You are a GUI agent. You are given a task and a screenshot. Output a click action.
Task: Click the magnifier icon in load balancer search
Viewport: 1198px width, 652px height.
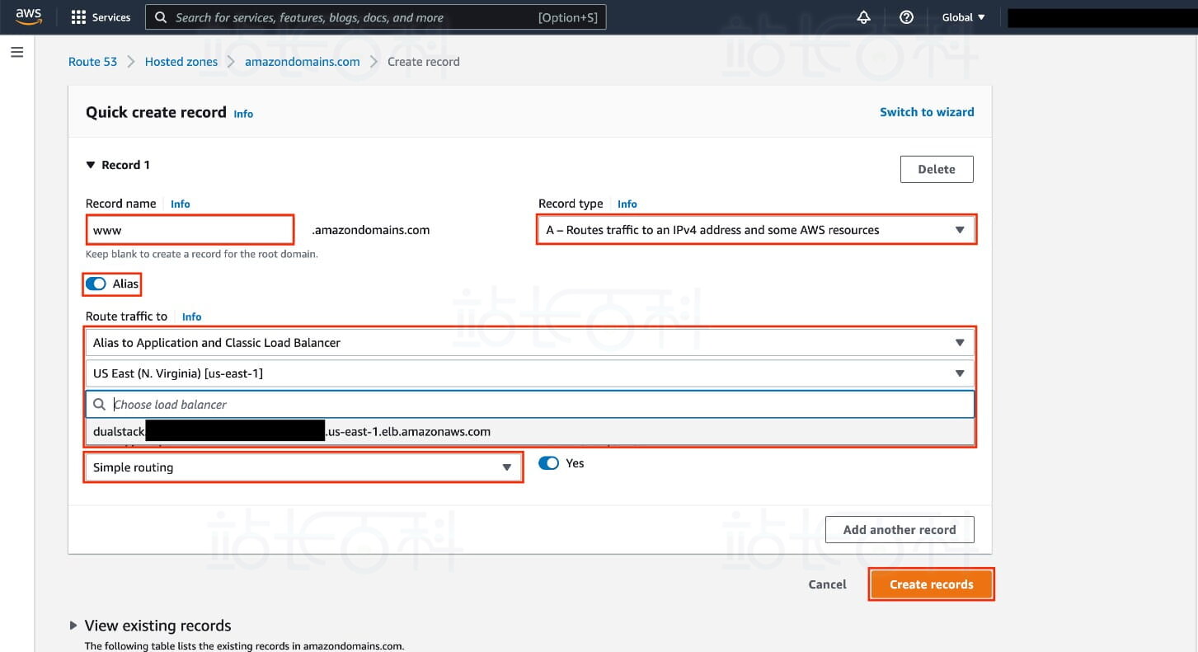coord(100,405)
